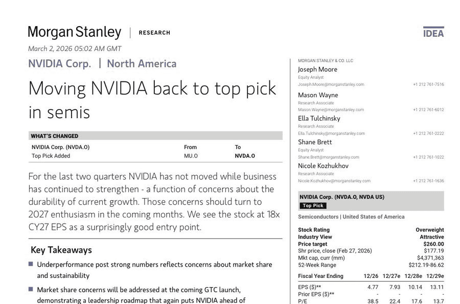Click the black Top Pick badge
Viewport: 460px width, 304px height.
tap(313, 206)
